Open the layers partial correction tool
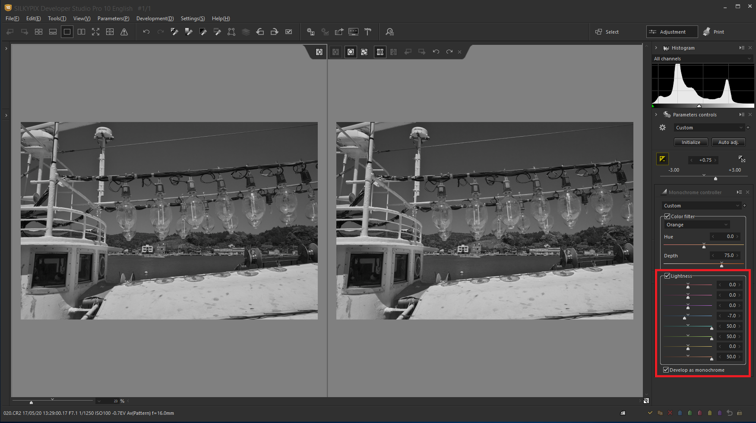The height and width of the screenshot is (423, 756). 246,32
